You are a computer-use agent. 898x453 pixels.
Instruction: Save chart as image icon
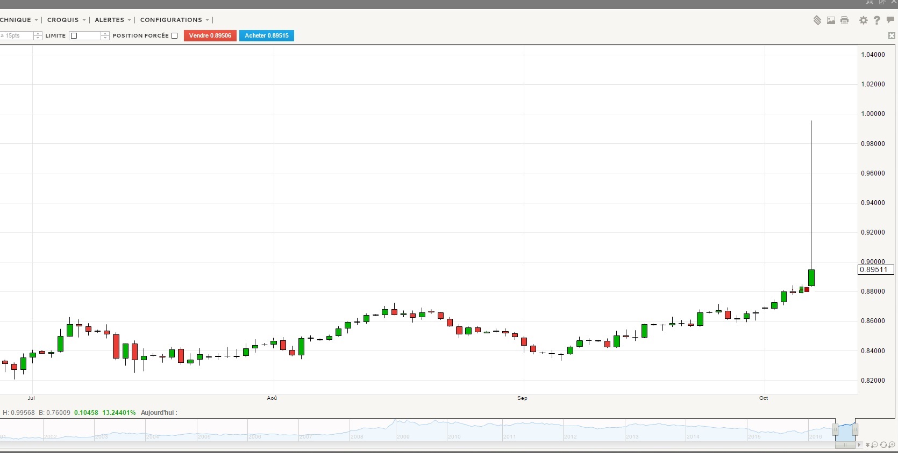pos(831,20)
